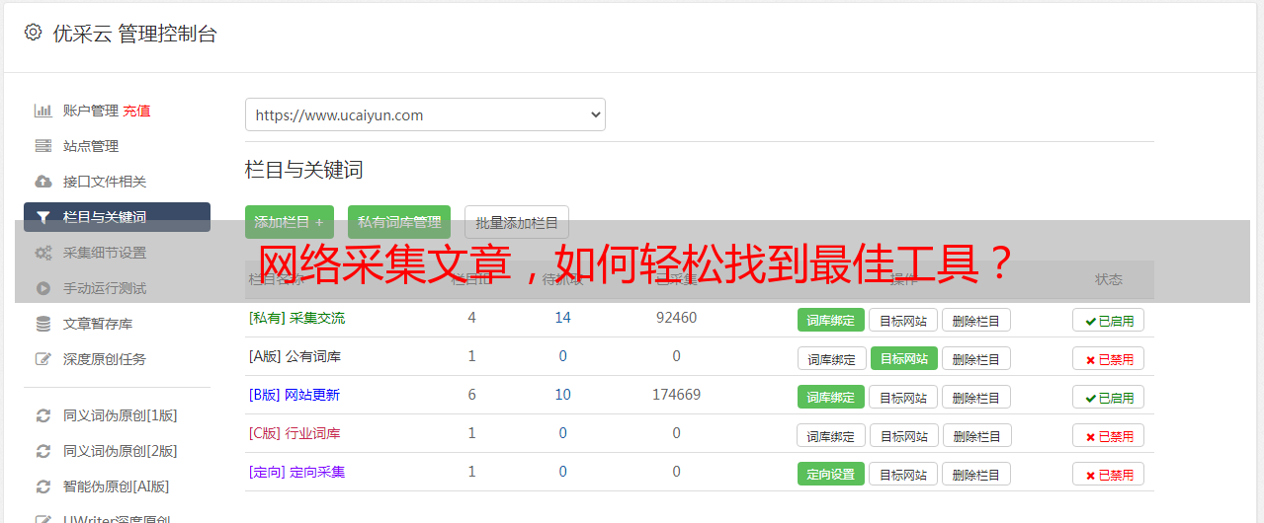Click 删除栏目 for 定向采集 row
1264x523 pixels.
tap(976, 474)
